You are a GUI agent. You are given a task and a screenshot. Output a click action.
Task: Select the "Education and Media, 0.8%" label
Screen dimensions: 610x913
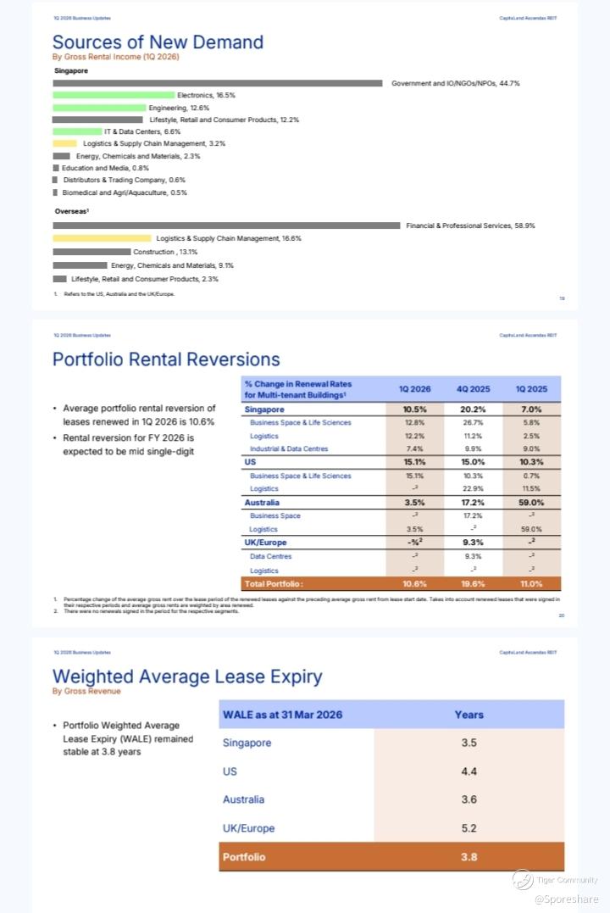point(105,168)
